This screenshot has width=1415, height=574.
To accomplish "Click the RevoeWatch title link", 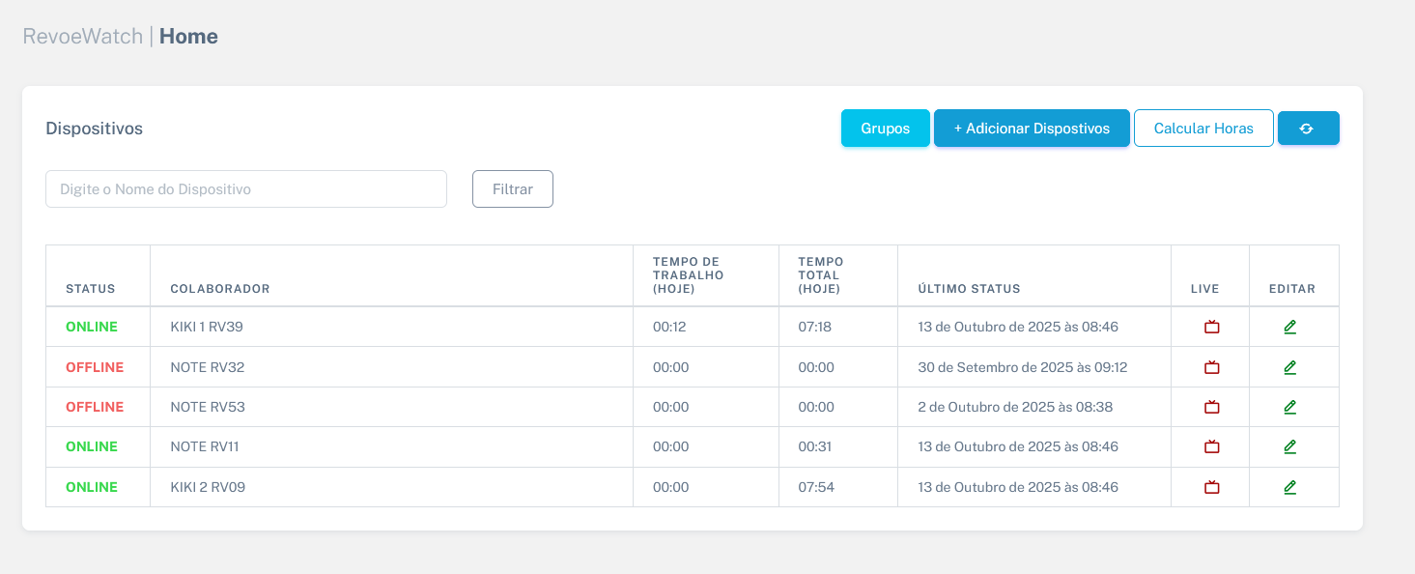I will [82, 37].
